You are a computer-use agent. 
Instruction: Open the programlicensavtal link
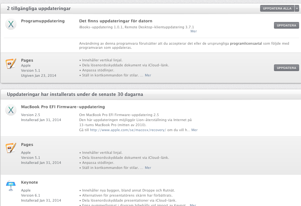click(x=246, y=43)
